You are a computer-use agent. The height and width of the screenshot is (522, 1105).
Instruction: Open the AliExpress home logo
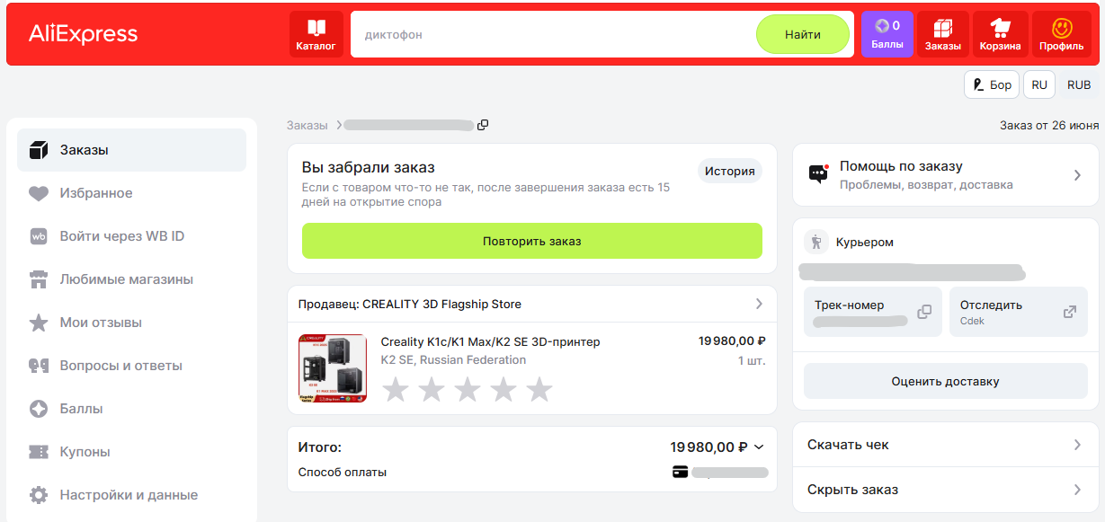(83, 34)
